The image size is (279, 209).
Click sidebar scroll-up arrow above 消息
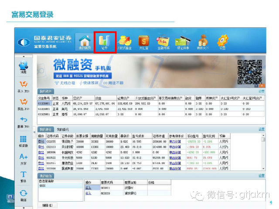pyautogui.click(x=24, y=56)
